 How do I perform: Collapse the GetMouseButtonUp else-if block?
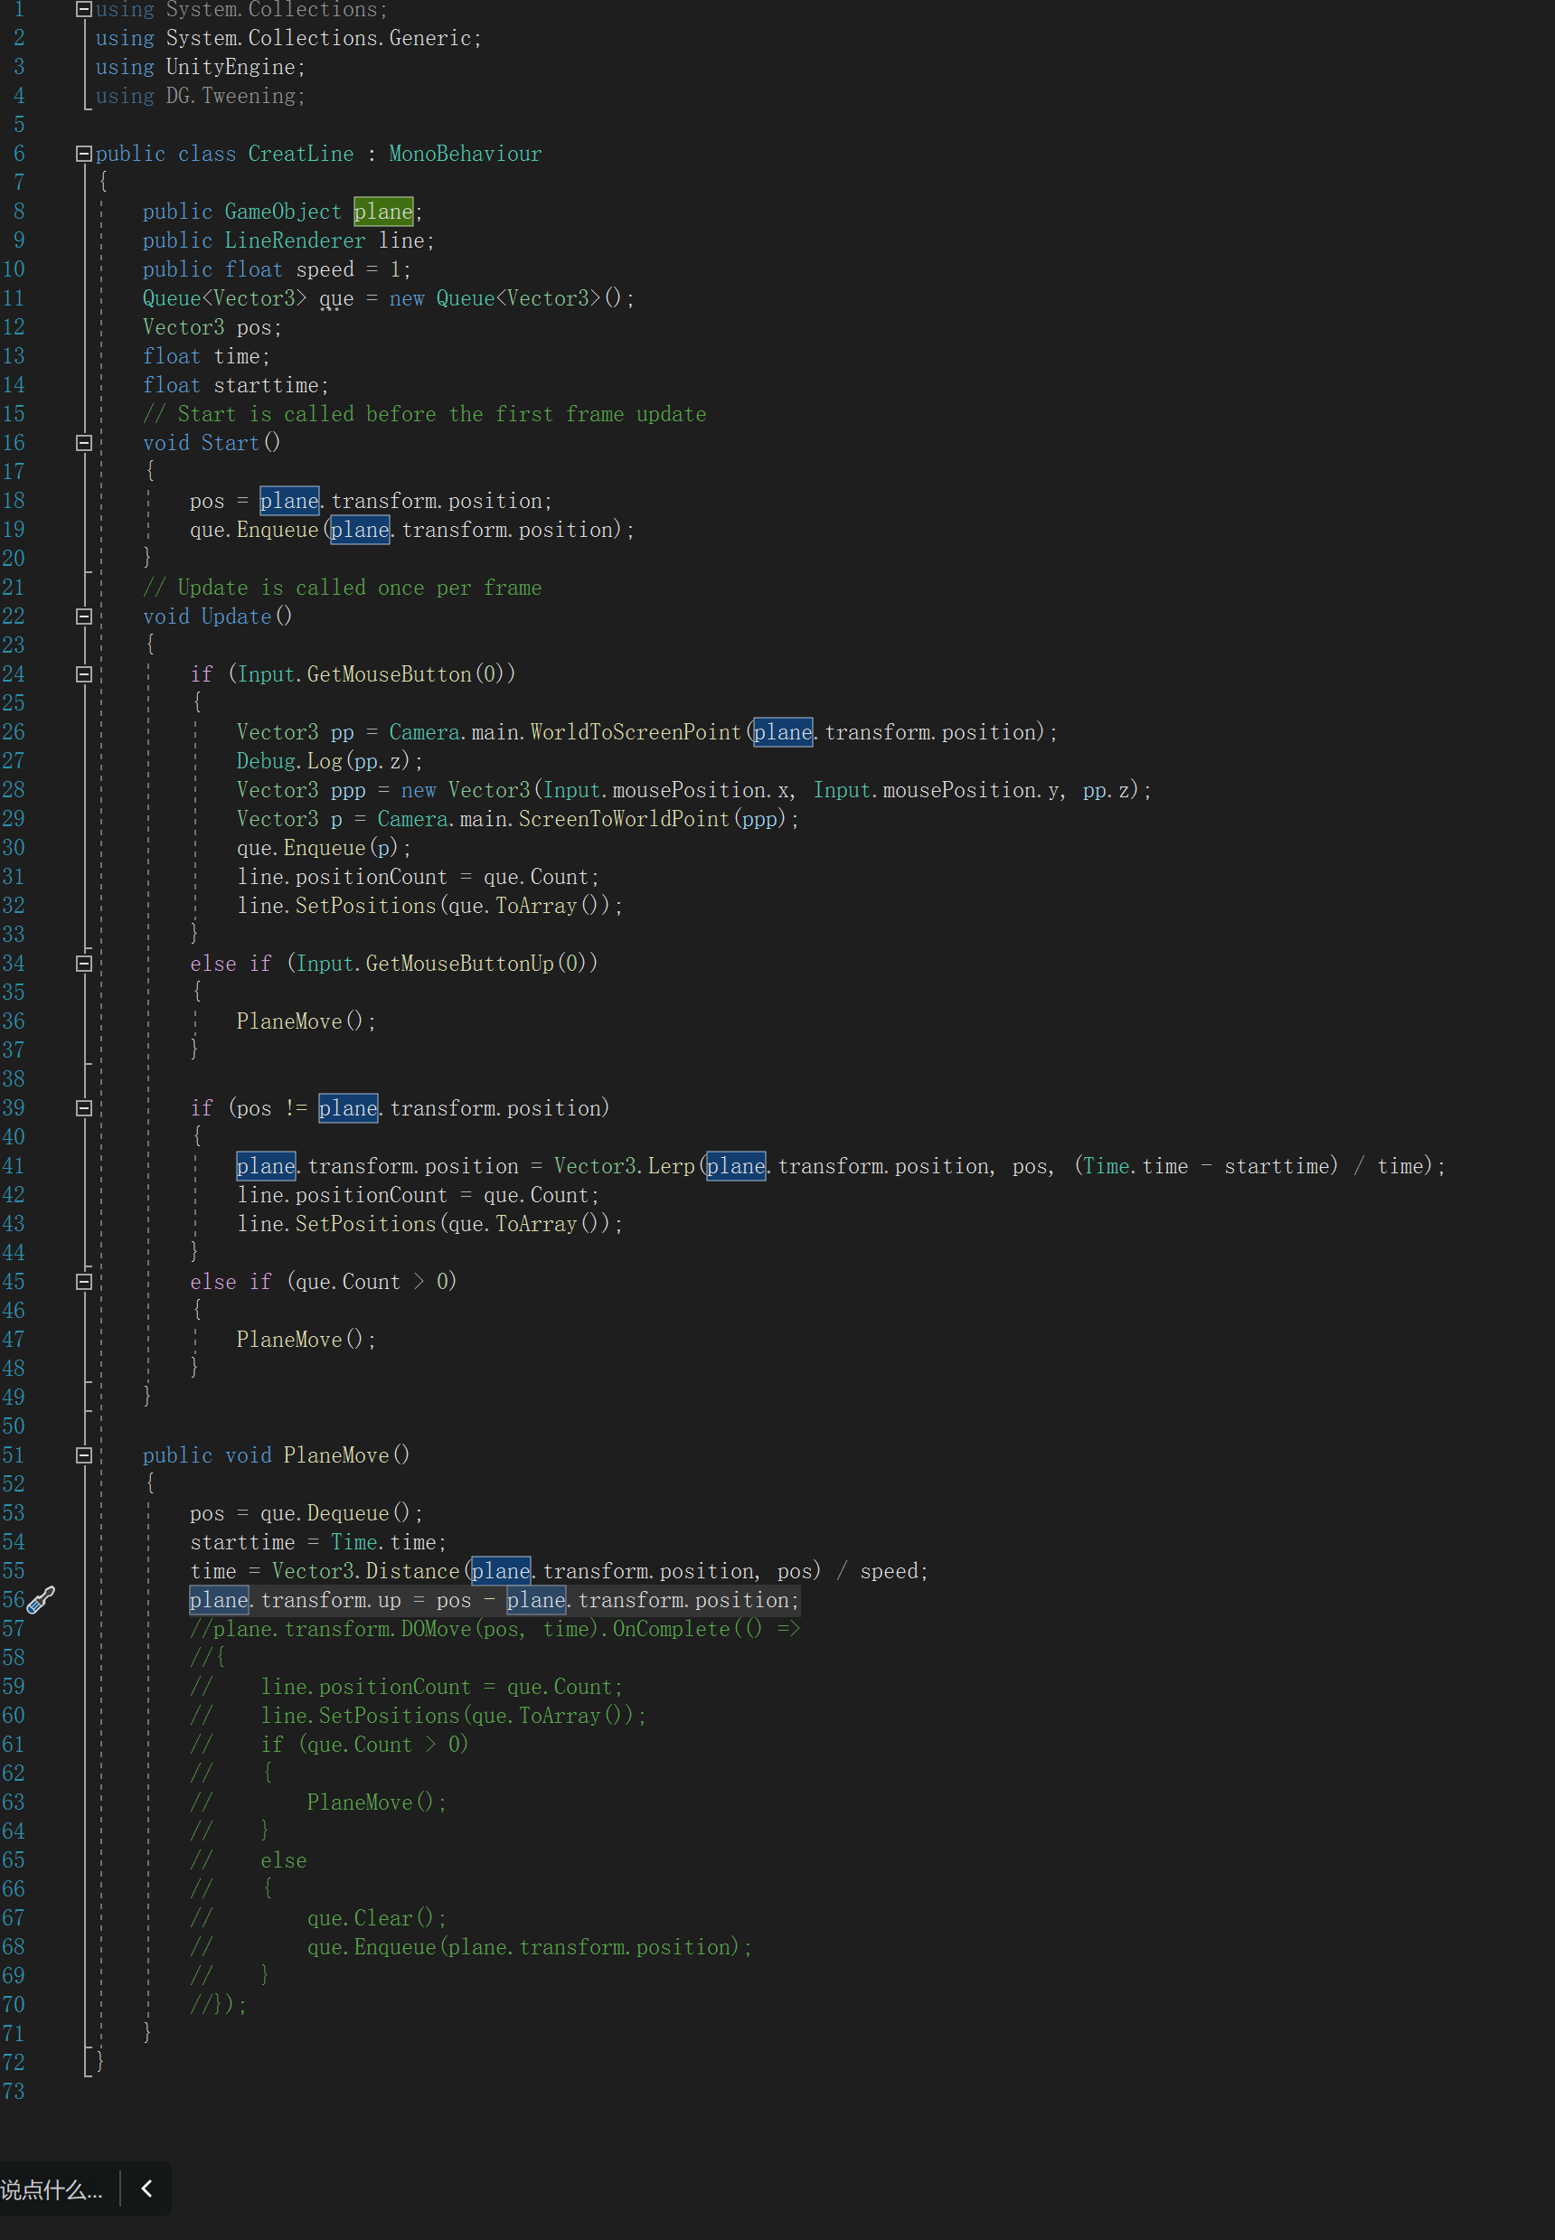pos(84,964)
